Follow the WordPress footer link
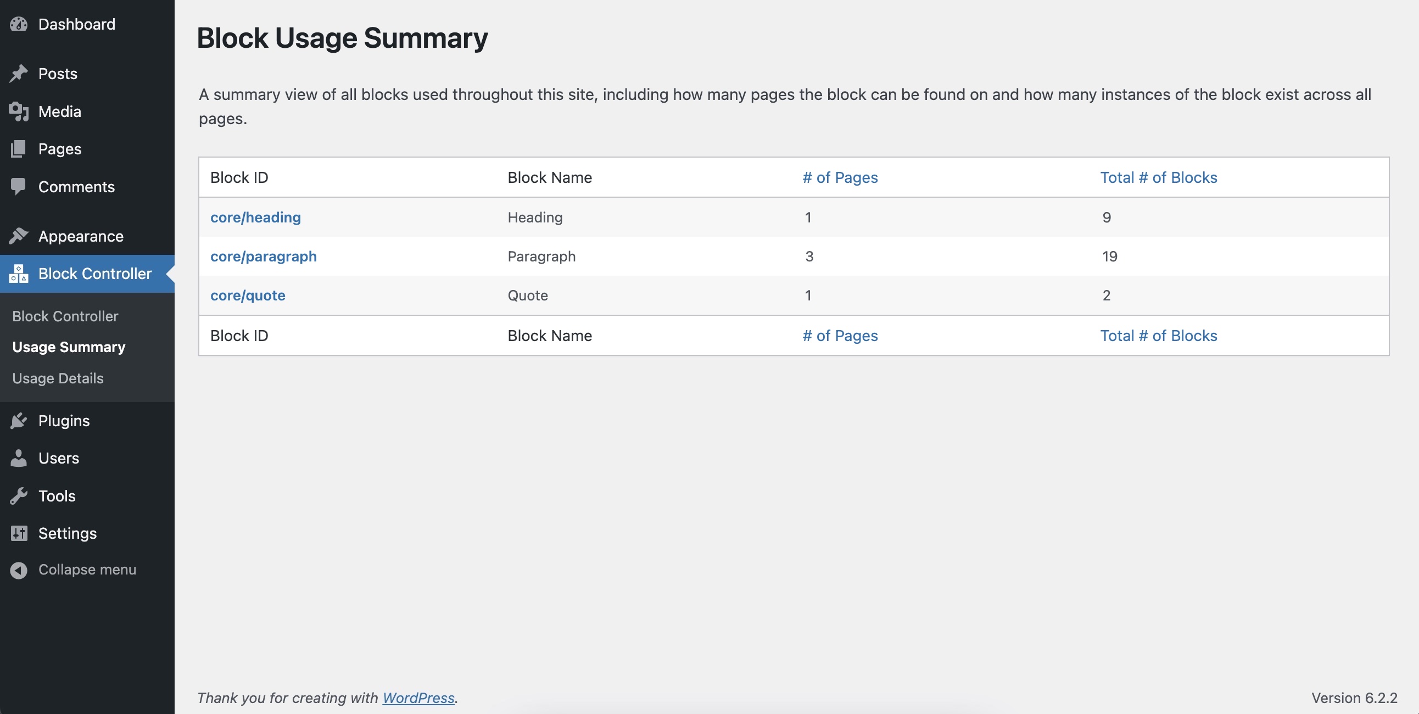Viewport: 1419px width, 714px height. [418, 698]
